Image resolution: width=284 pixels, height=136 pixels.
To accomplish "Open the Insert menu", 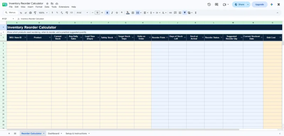I will 31,7.
